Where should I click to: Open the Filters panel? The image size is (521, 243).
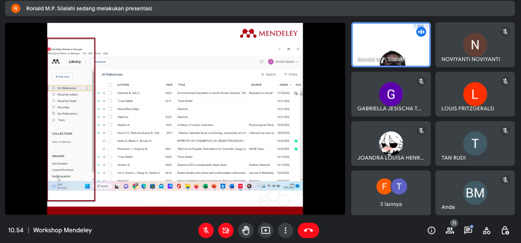click(291, 75)
